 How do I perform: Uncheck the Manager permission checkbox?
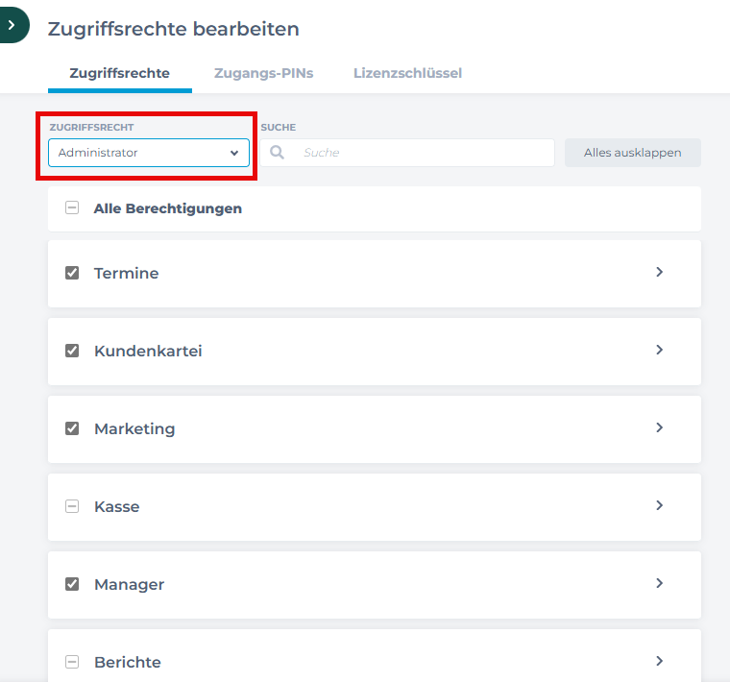tap(72, 584)
